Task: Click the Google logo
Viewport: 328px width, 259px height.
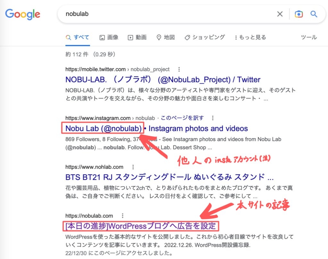Action: coord(22,14)
